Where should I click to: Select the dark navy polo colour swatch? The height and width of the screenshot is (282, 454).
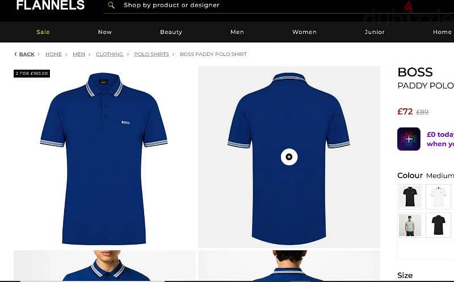pyautogui.click(x=438, y=225)
